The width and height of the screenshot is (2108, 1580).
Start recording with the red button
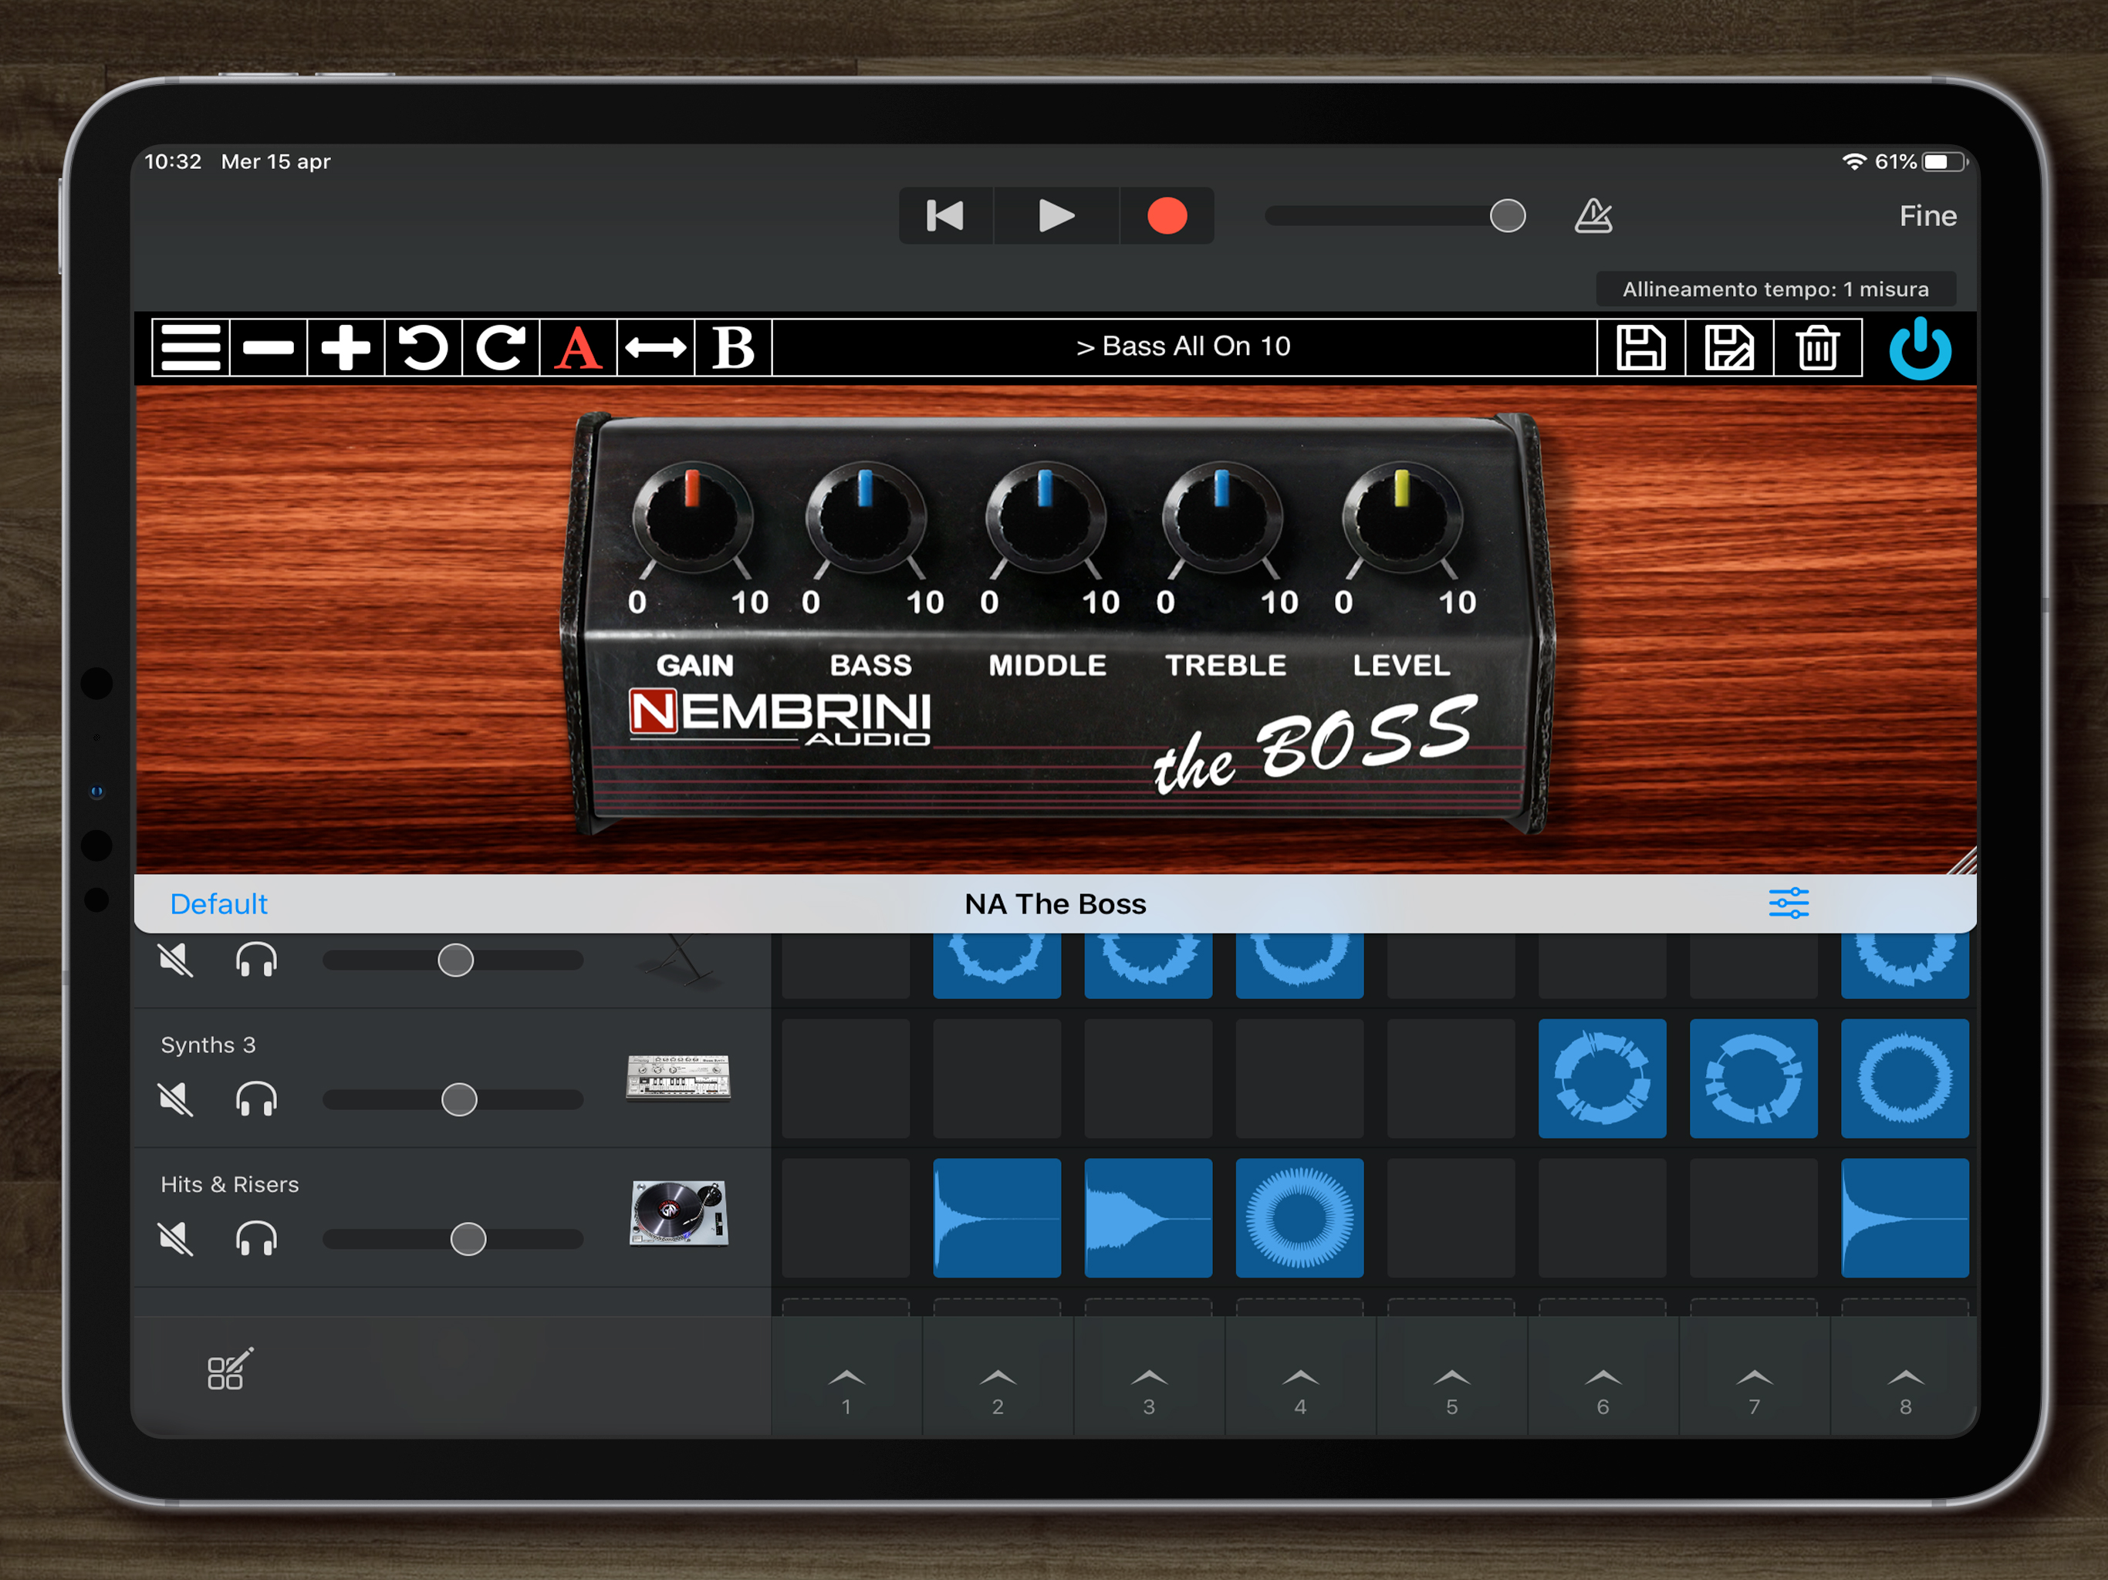(1167, 215)
